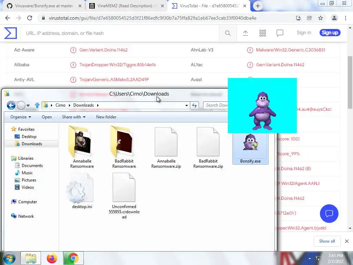This screenshot has width=353, height=265.
Task: Click the Bonzi Buddy purple gorilla
Action: pyautogui.click(x=262, y=111)
